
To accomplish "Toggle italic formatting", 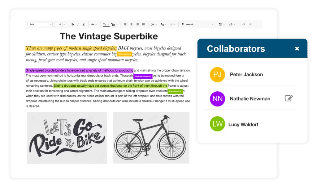I will pyautogui.click(x=78, y=24).
